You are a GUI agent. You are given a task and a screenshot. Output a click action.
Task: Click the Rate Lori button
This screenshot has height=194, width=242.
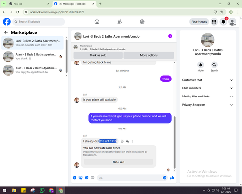119,162
